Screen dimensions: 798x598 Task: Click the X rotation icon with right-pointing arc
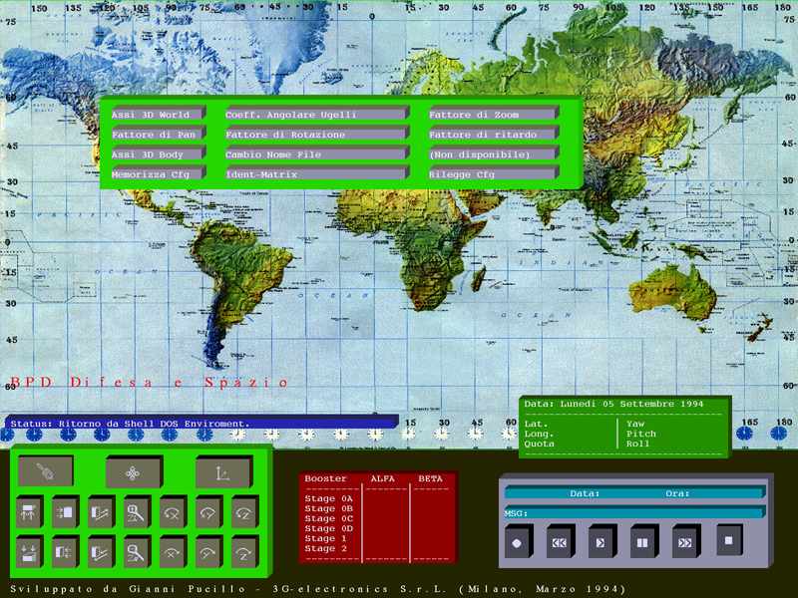point(172,553)
